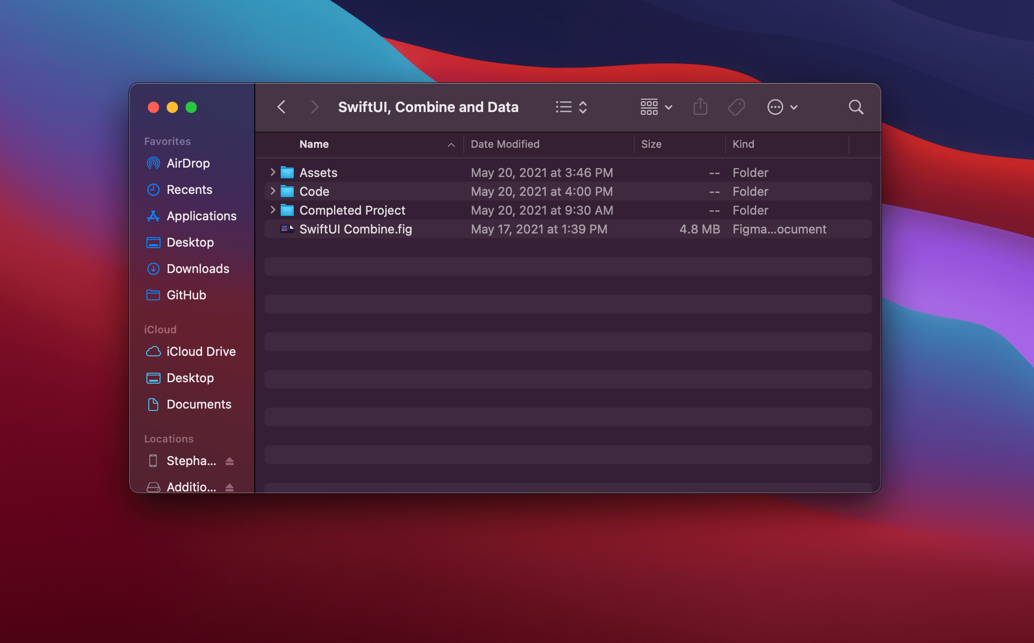Eject the Stepha... device
The width and height of the screenshot is (1034, 643).
(229, 461)
